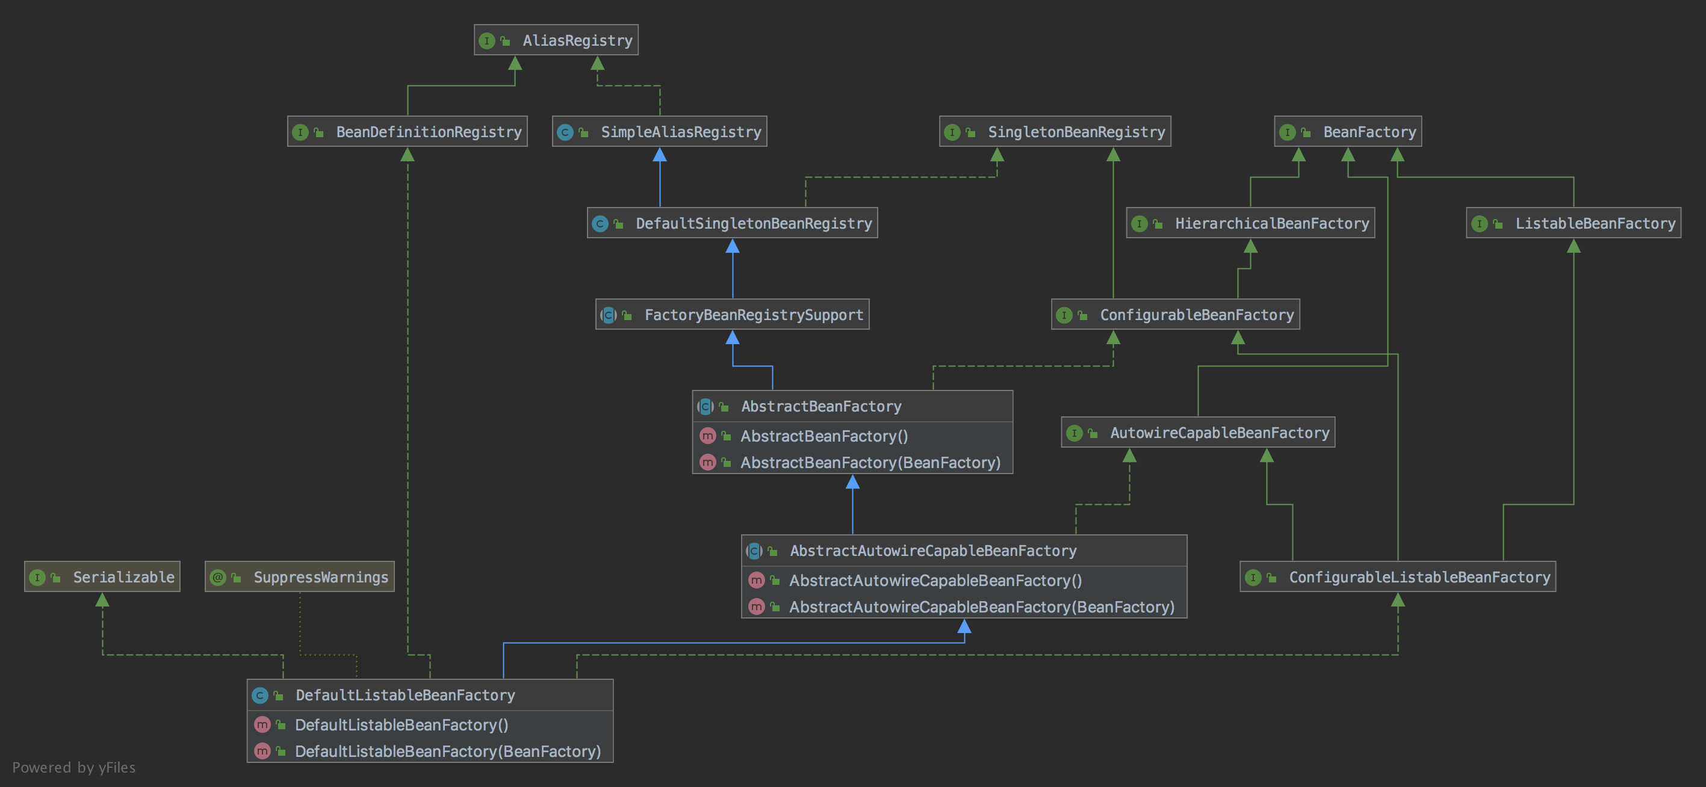Click the interface icon of HierarchicalBeanFactory
This screenshot has height=787, width=1706.
[1139, 224]
